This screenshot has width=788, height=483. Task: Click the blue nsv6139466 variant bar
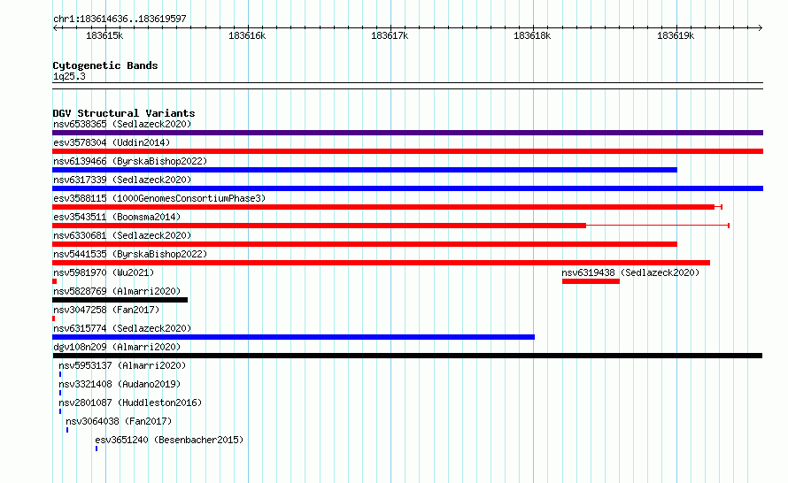click(x=365, y=170)
